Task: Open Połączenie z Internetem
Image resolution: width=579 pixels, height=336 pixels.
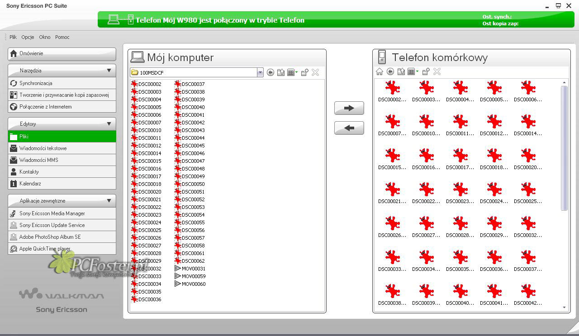Action: 62,107
